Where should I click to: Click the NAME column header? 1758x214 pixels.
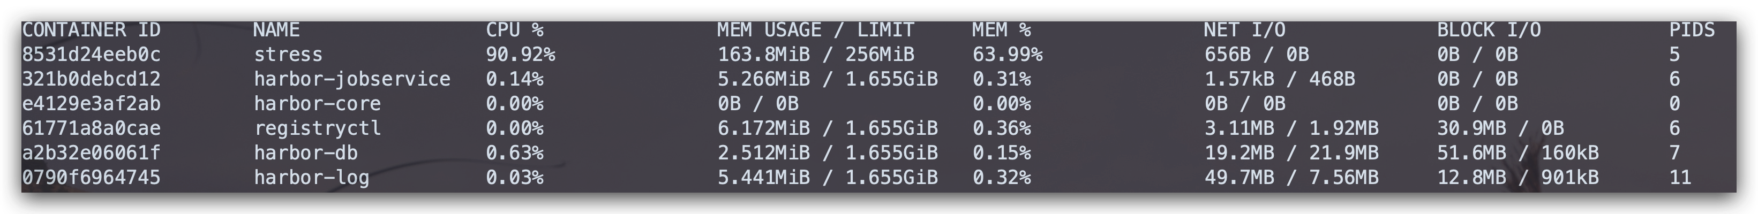tap(276, 30)
